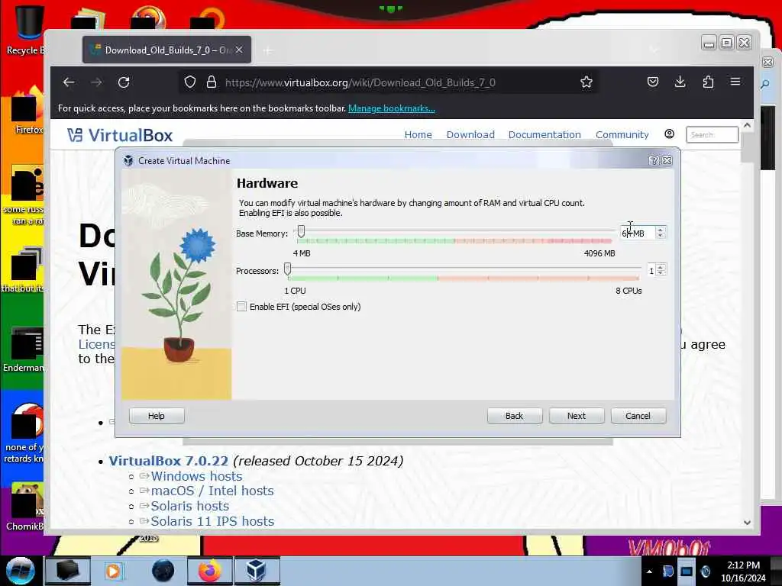
Task: Open the Windows hosts download link
Action: point(196,476)
